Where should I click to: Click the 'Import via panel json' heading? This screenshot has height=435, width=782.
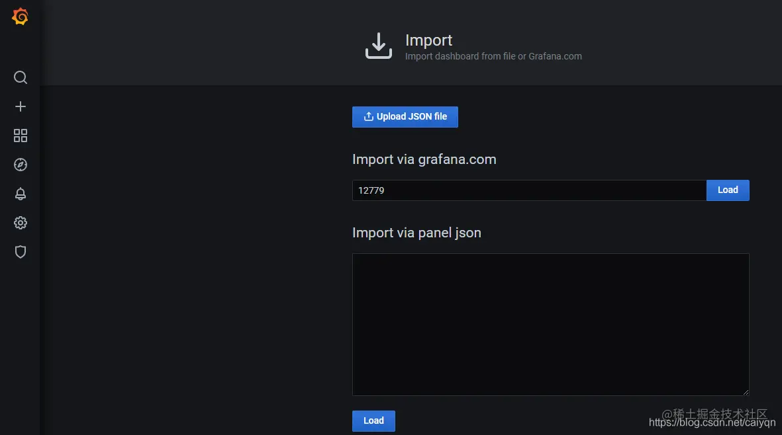click(x=416, y=233)
